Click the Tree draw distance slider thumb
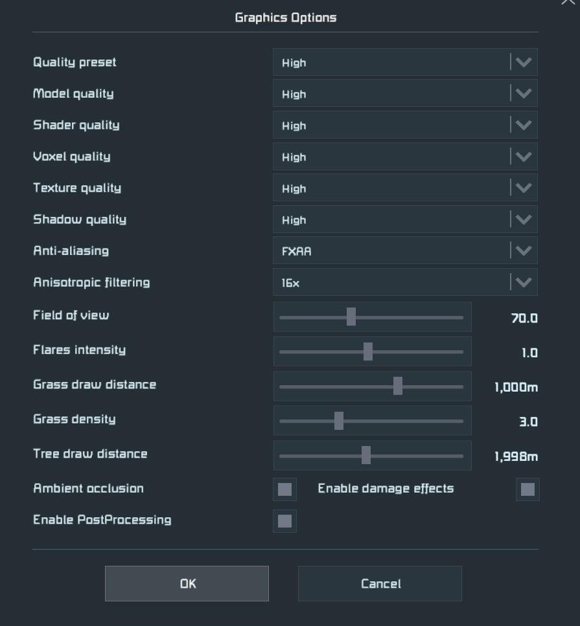580x626 pixels. [366, 456]
